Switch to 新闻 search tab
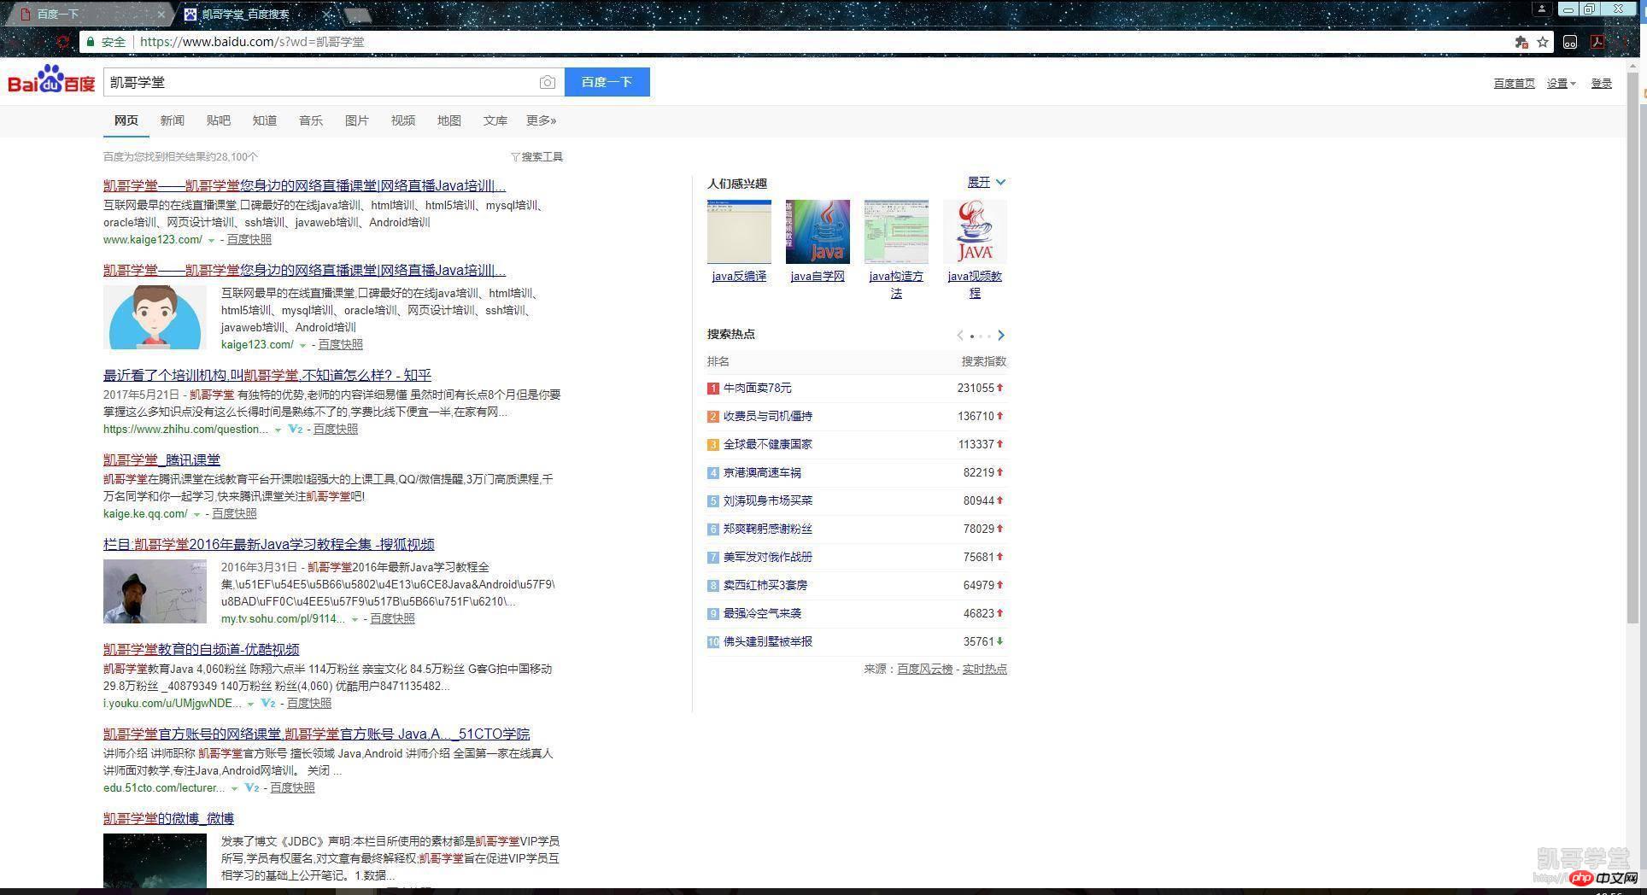 [x=173, y=120]
